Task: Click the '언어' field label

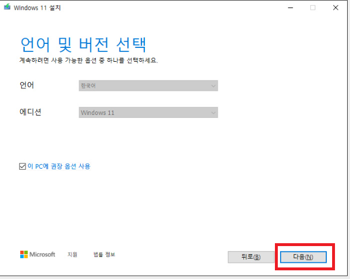Action: (x=27, y=85)
